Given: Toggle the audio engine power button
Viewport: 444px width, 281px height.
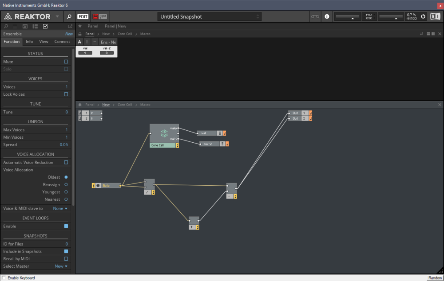Looking at the screenshot, I should [x=423, y=16].
